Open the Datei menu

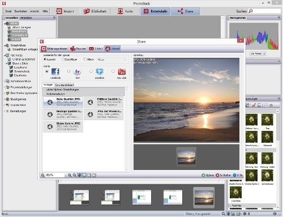[8, 11]
